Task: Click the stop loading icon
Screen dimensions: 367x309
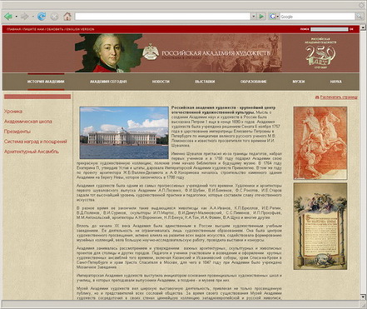Action: pyautogui.click(x=54, y=17)
